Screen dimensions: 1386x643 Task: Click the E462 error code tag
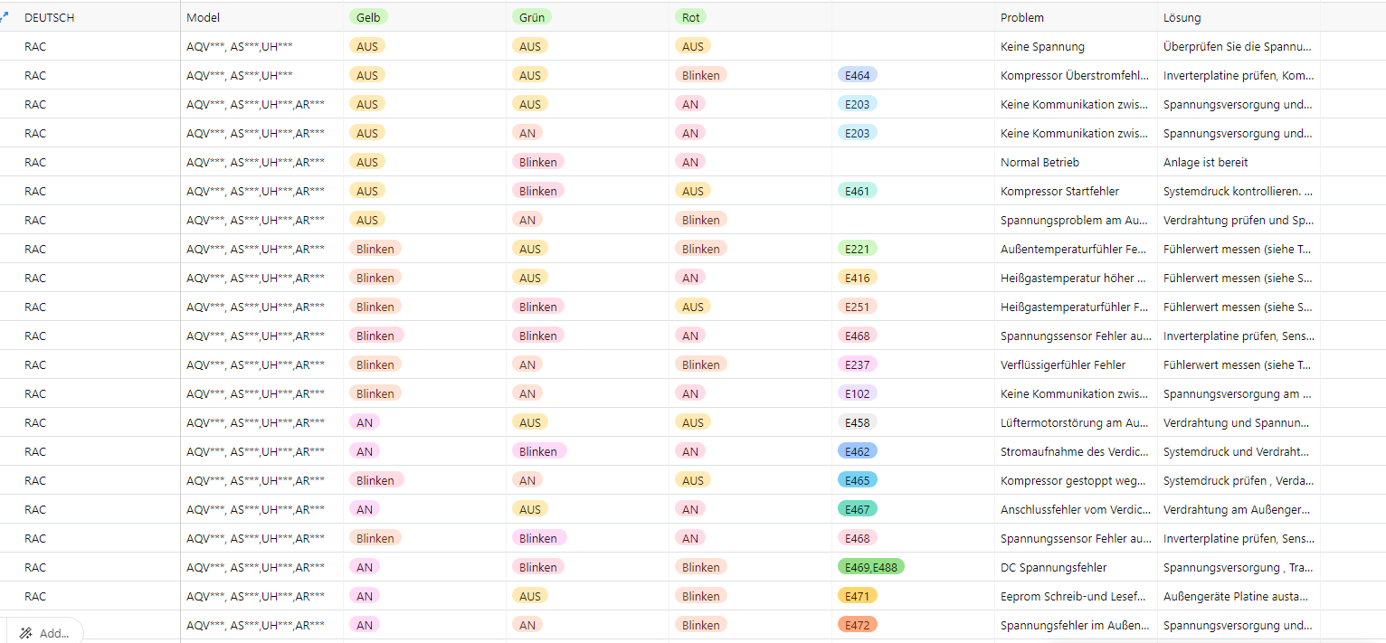coord(858,451)
